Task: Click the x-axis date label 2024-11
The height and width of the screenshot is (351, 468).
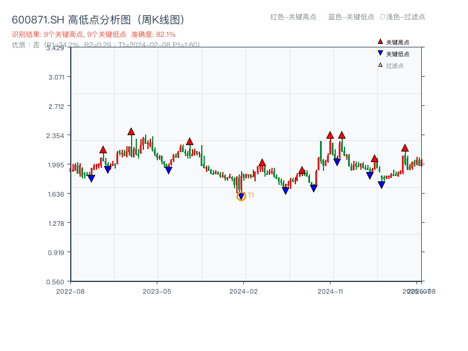Action: 330,291
